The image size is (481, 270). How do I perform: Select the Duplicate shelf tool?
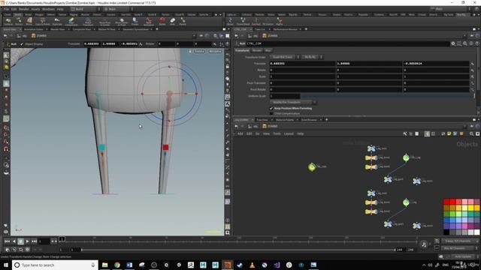pyautogui.click(x=57, y=22)
